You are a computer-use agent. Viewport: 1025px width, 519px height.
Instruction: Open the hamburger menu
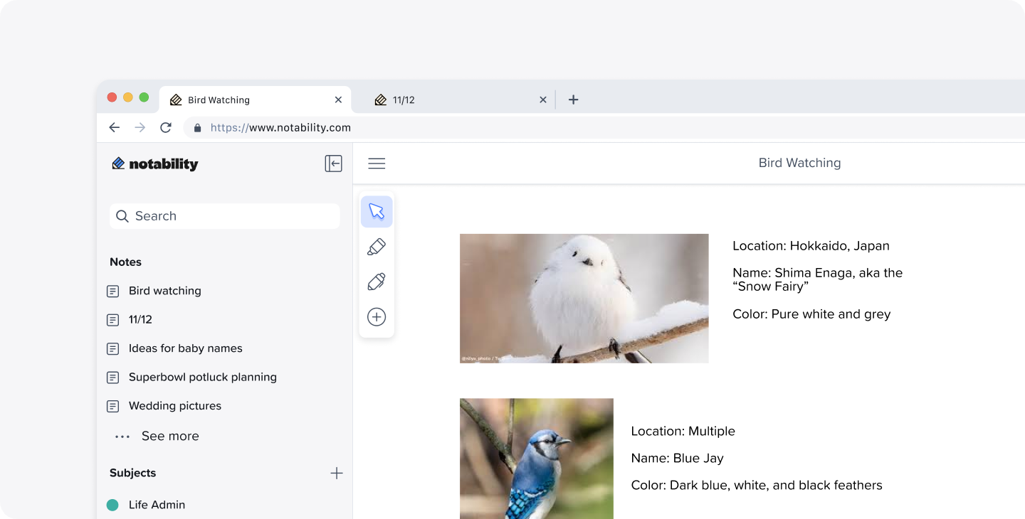tap(377, 164)
